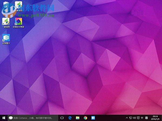Open the blue pinned app after Chrome
The height and width of the screenshot is (121, 162).
point(93,118)
